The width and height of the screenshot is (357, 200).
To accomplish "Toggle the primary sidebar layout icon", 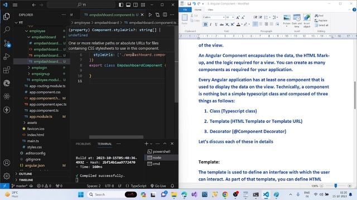I will click(121, 5).
